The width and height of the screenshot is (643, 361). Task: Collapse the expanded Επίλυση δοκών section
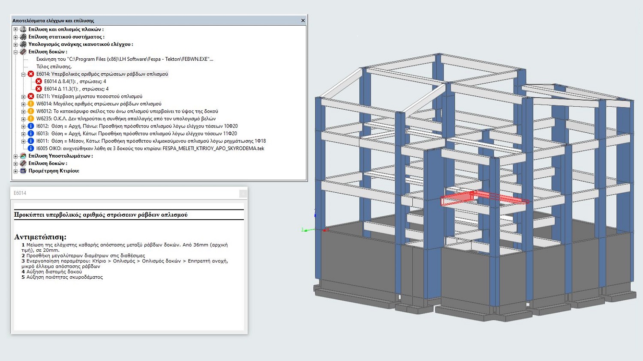click(x=15, y=52)
